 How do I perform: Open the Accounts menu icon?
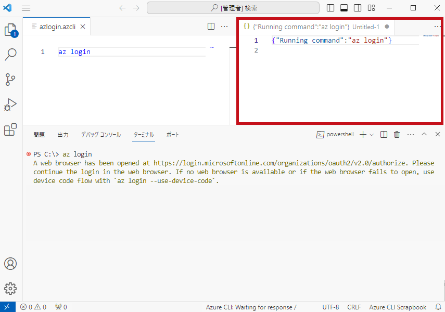[x=10, y=264]
